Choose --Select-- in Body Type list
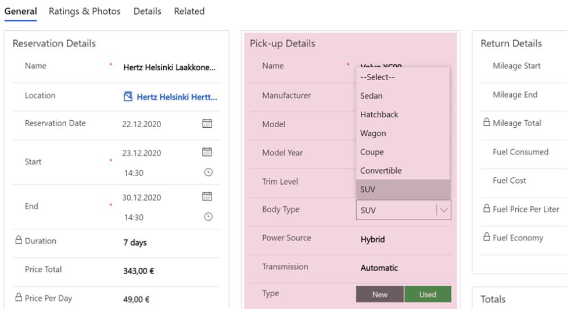 [x=403, y=77]
